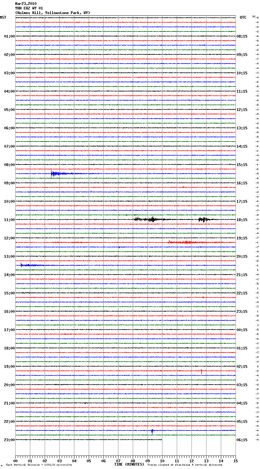
Task: Click the 12:15 UTC time label
Action: click(242, 110)
